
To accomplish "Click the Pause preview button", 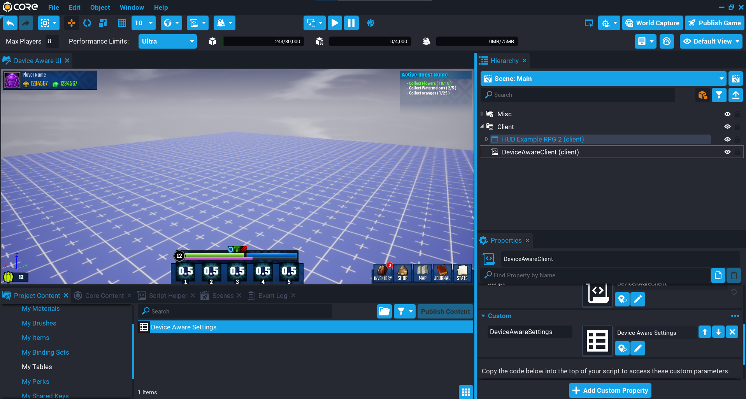I will coord(351,23).
